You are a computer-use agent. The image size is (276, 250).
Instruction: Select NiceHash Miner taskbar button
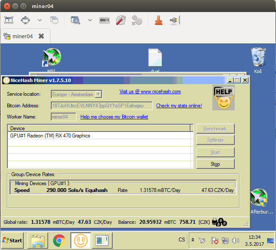(x=81, y=240)
